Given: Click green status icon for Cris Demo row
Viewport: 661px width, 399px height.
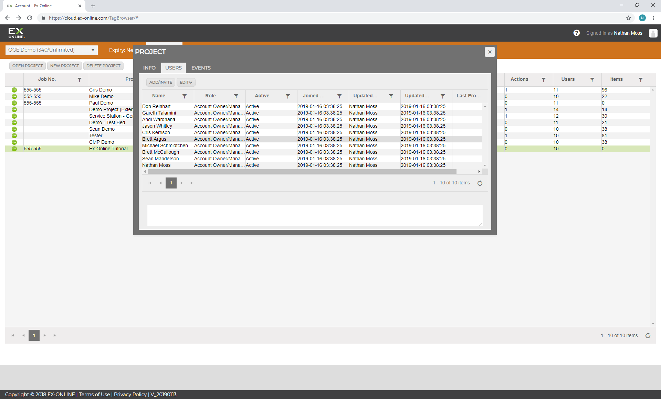Looking at the screenshot, I should tap(14, 90).
